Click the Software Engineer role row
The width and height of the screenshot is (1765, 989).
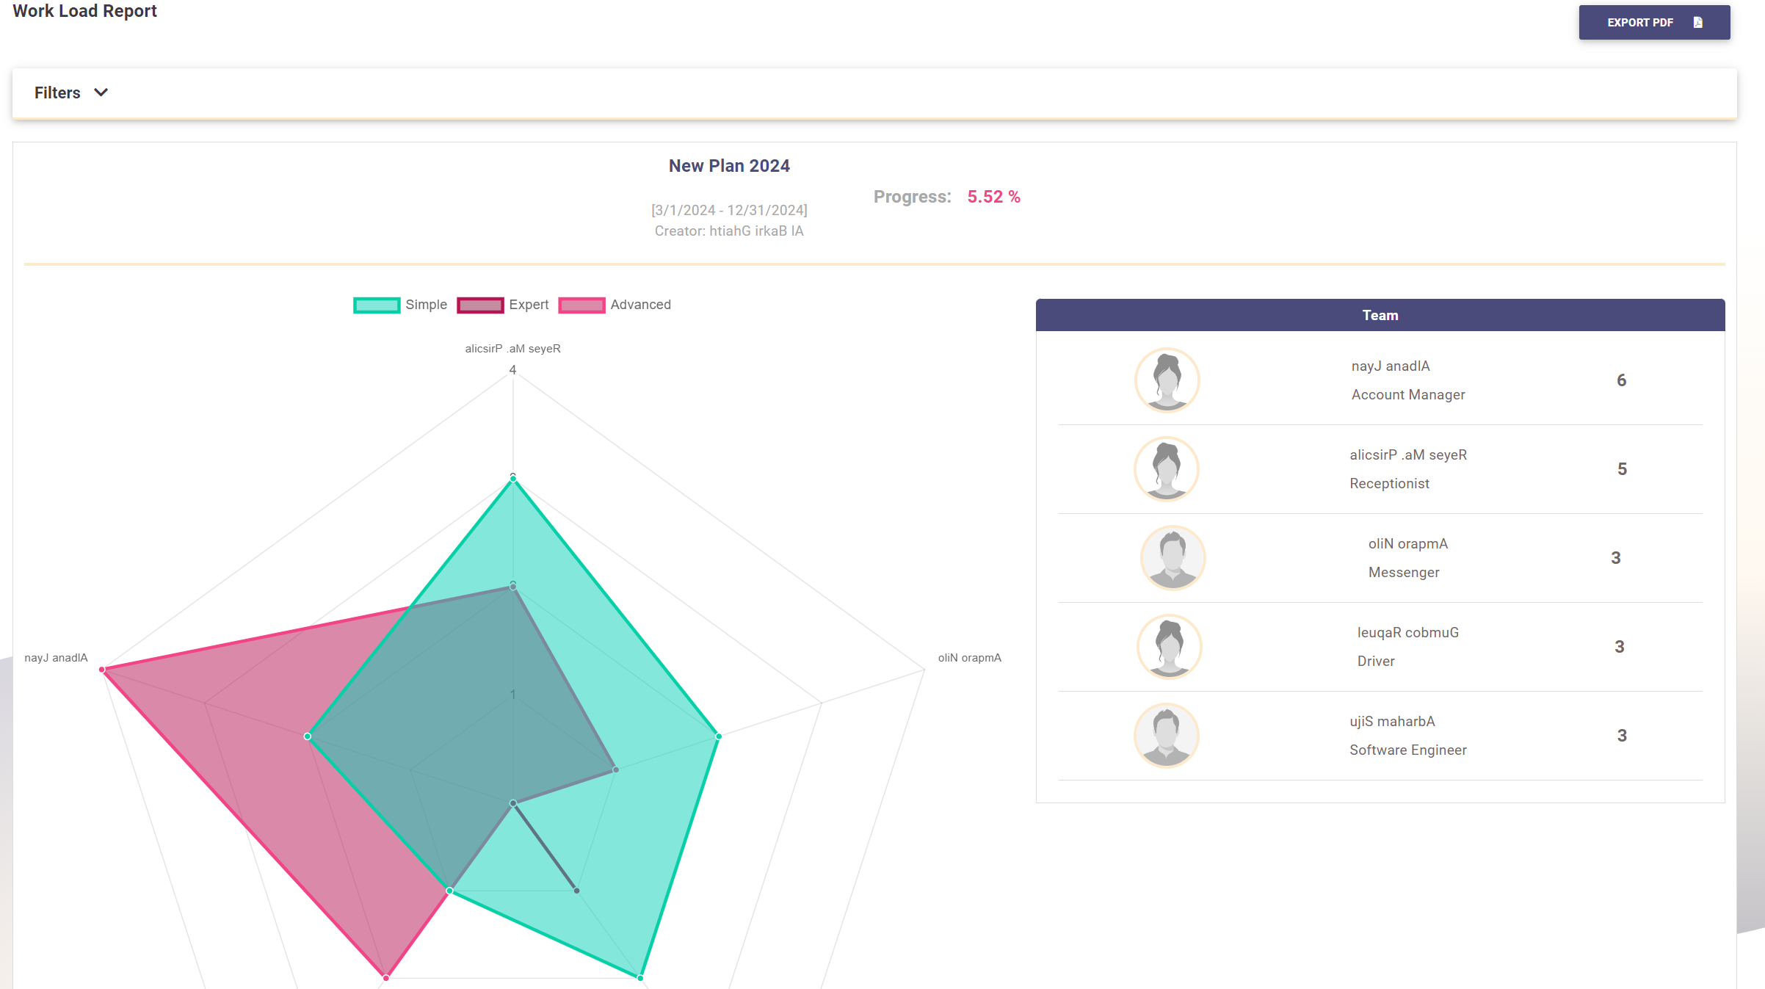coord(1407,750)
